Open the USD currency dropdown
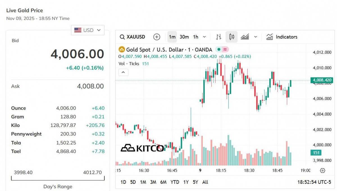 tap(88, 30)
